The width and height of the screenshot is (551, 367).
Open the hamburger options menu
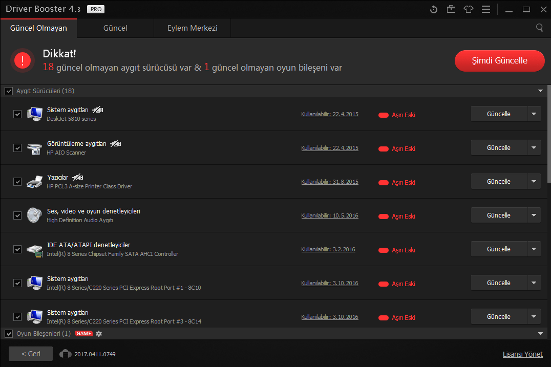click(486, 9)
